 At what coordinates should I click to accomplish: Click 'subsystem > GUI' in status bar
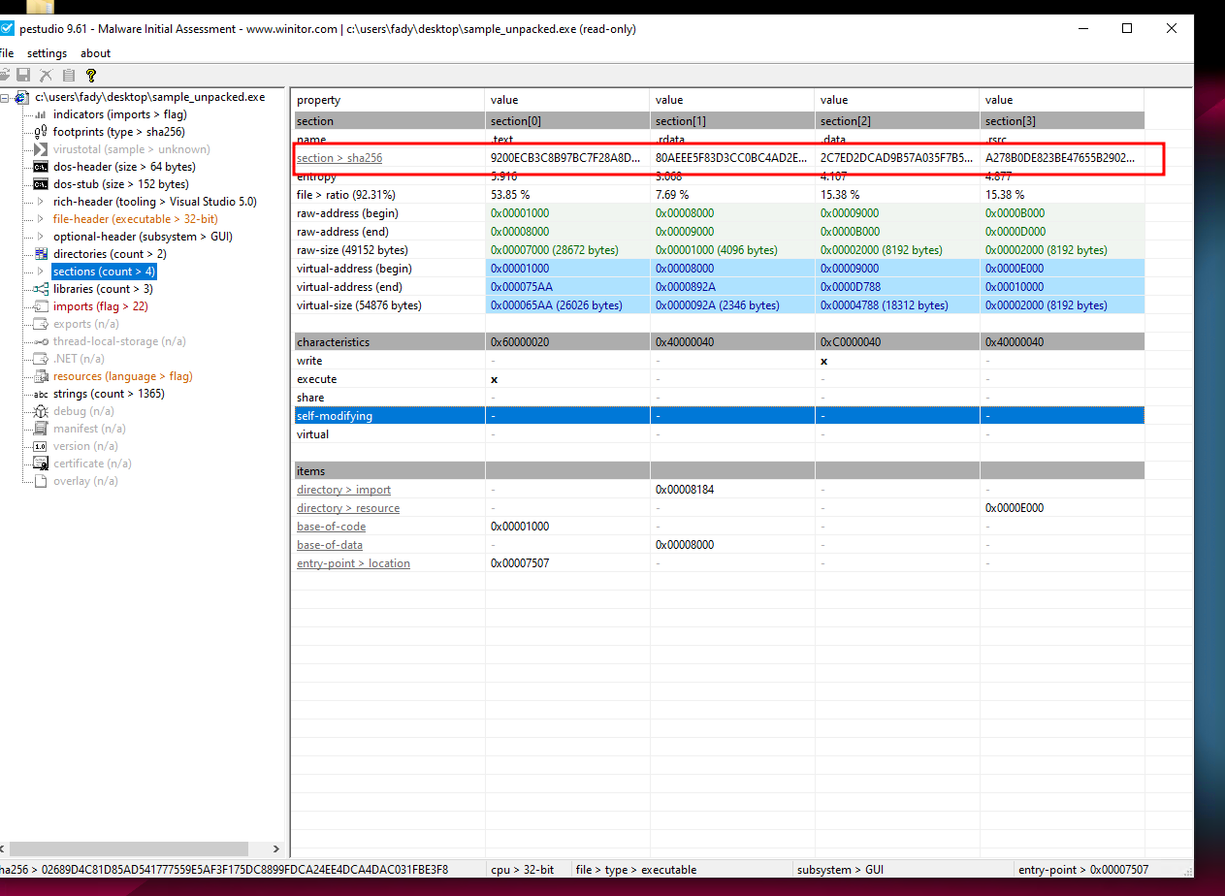(x=840, y=870)
